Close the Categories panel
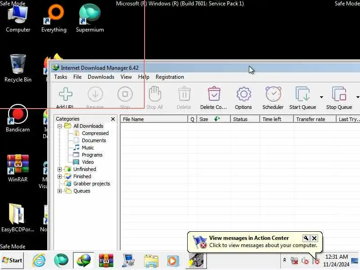Image resolution: width=360 pixels, height=270 pixels. 113,119
